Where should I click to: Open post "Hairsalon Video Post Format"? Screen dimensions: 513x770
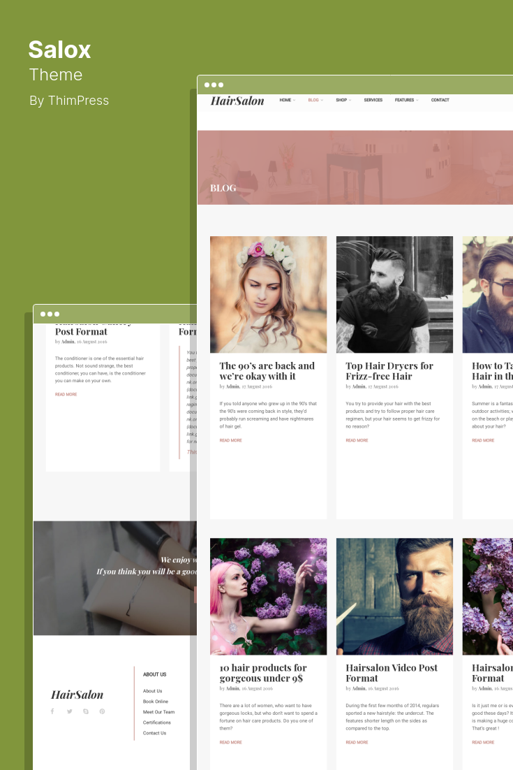coord(392,674)
